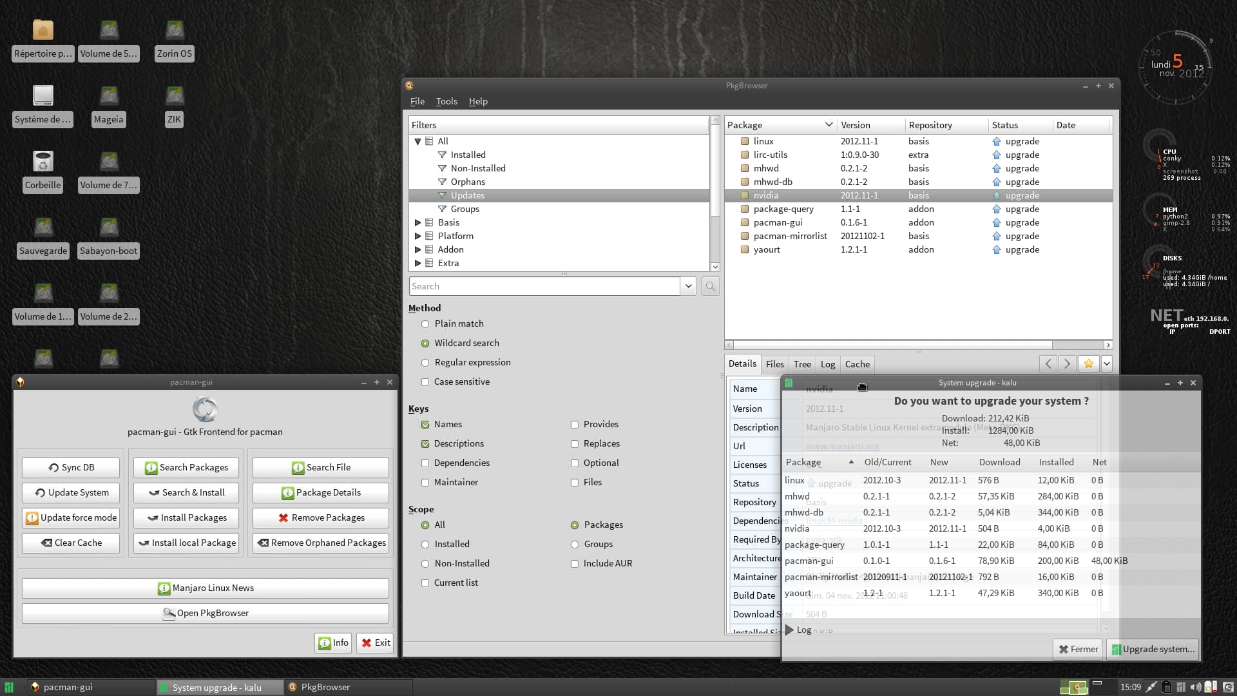1237x696 pixels.
Task: Click the volume speaker icon in the system tray
Action: coord(1195,687)
